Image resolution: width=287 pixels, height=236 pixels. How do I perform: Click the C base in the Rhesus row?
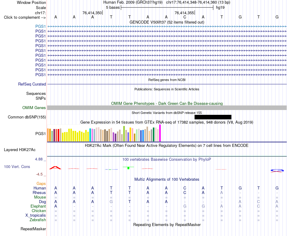click(185, 192)
